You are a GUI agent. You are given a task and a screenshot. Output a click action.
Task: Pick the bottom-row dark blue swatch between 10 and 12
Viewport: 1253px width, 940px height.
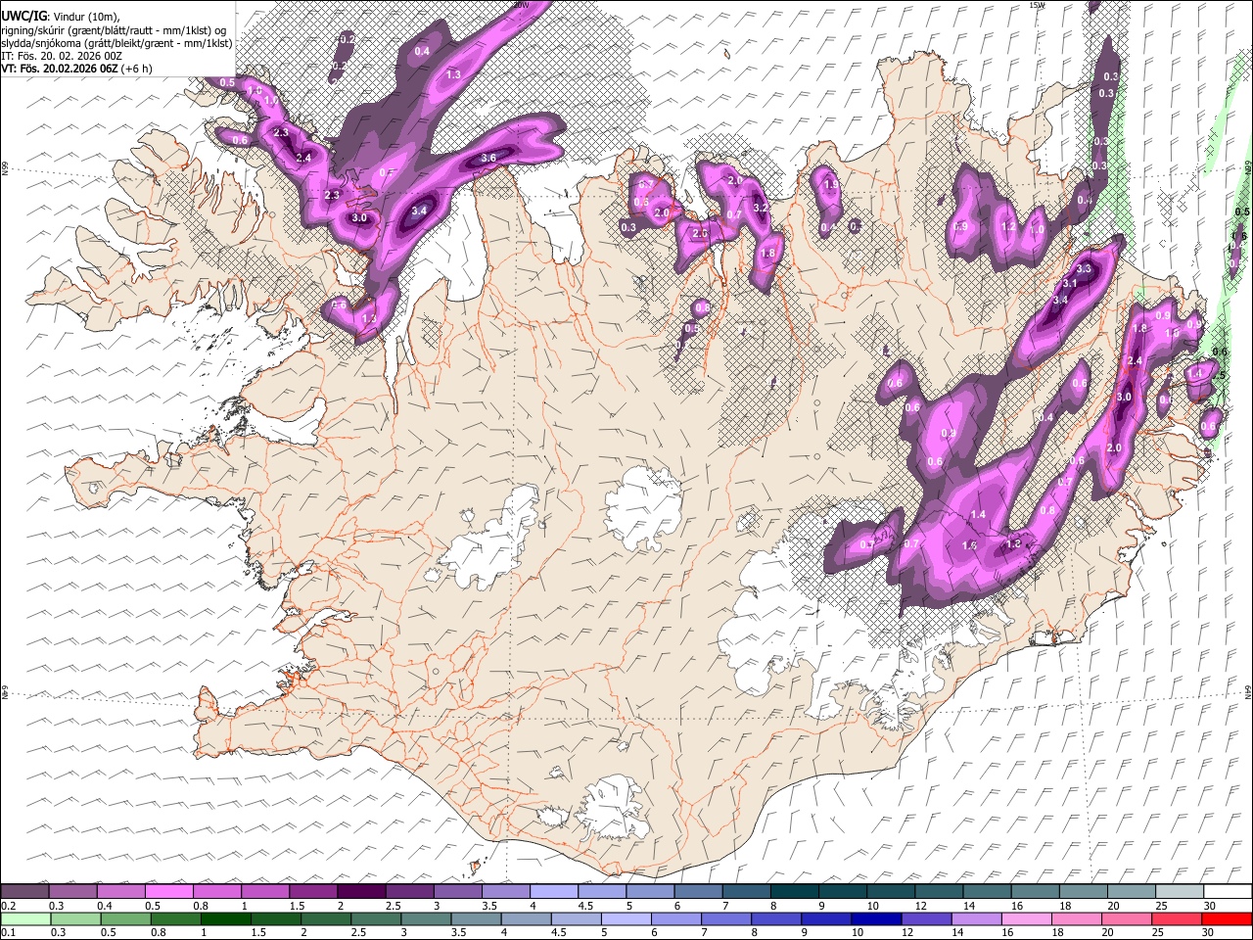coord(875,918)
